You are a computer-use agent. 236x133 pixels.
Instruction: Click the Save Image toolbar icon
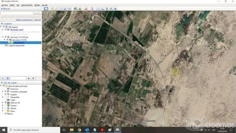[x=107, y=8]
